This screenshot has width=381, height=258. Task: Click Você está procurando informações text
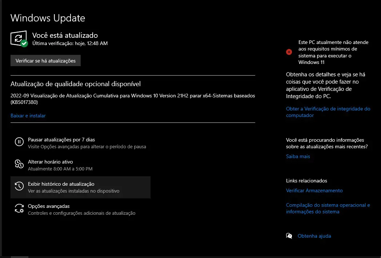(x=327, y=143)
